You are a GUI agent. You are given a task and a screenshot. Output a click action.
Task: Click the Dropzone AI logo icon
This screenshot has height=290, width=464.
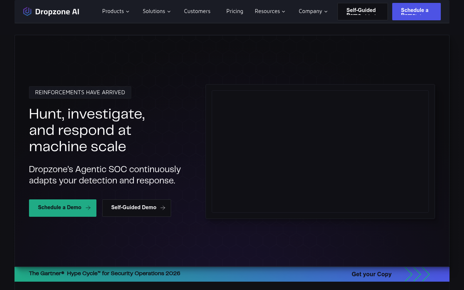27,12
